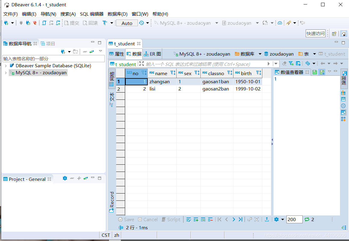Switch to the 项目 tab
The image size is (349, 241).
pyautogui.click(x=48, y=44)
